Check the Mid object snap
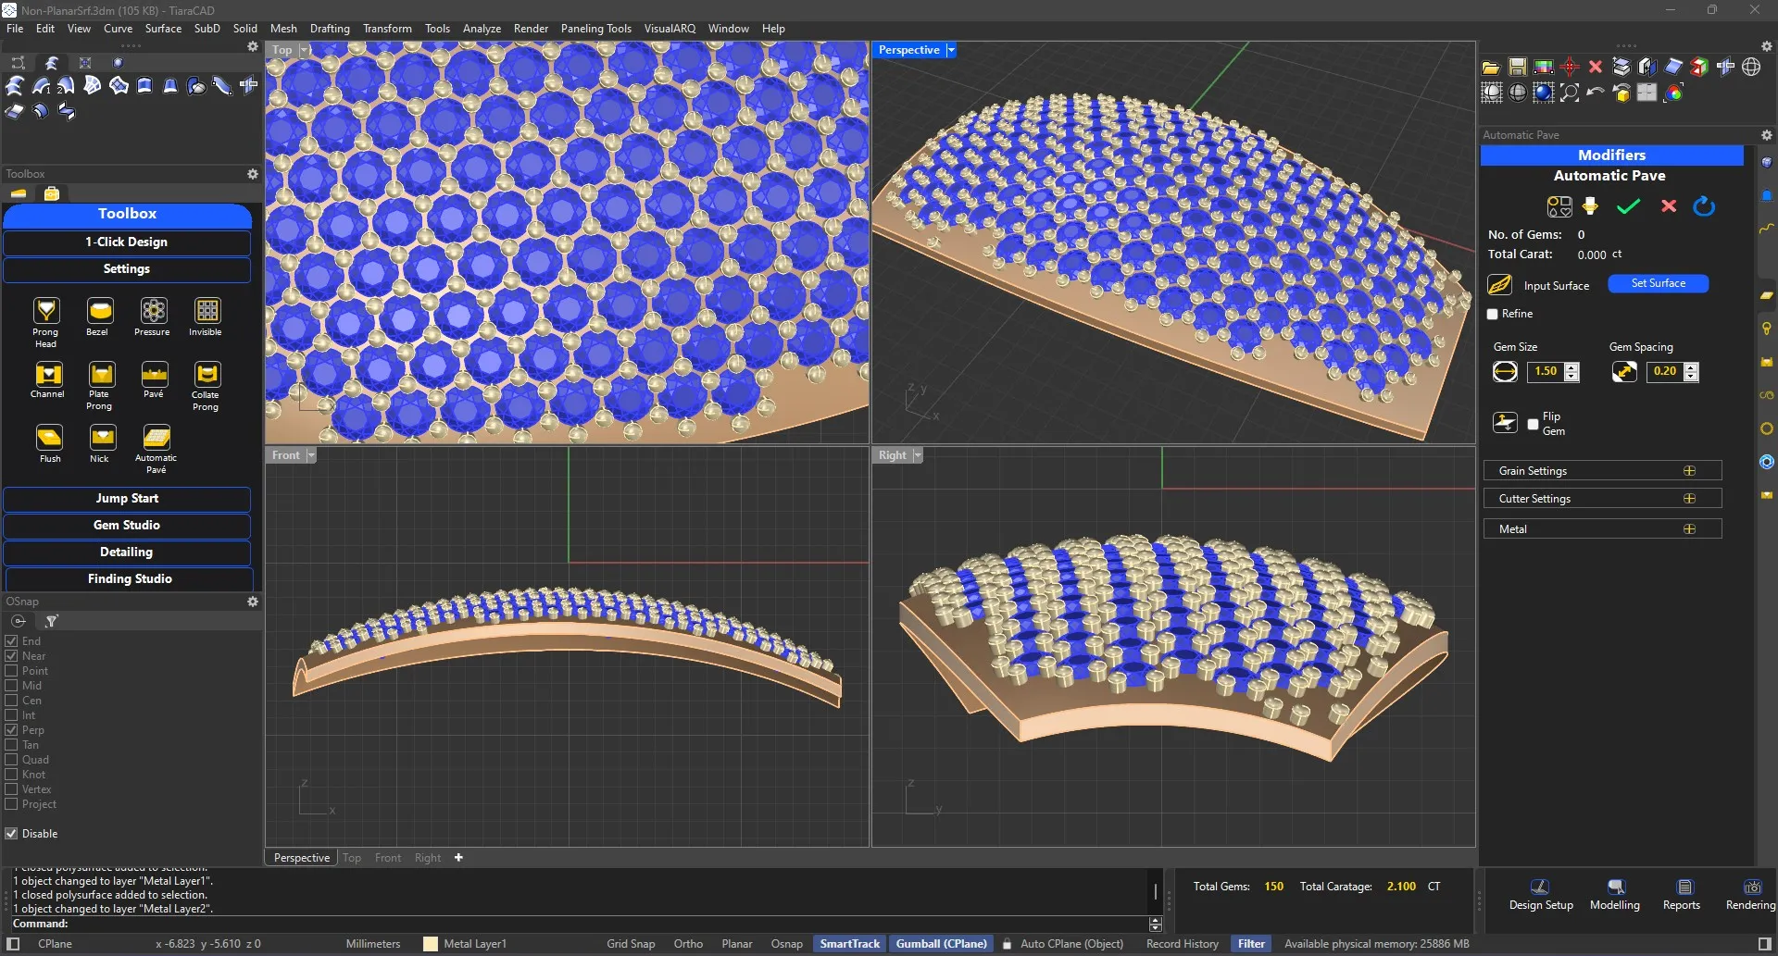The width and height of the screenshot is (1778, 956). coord(12,686)
